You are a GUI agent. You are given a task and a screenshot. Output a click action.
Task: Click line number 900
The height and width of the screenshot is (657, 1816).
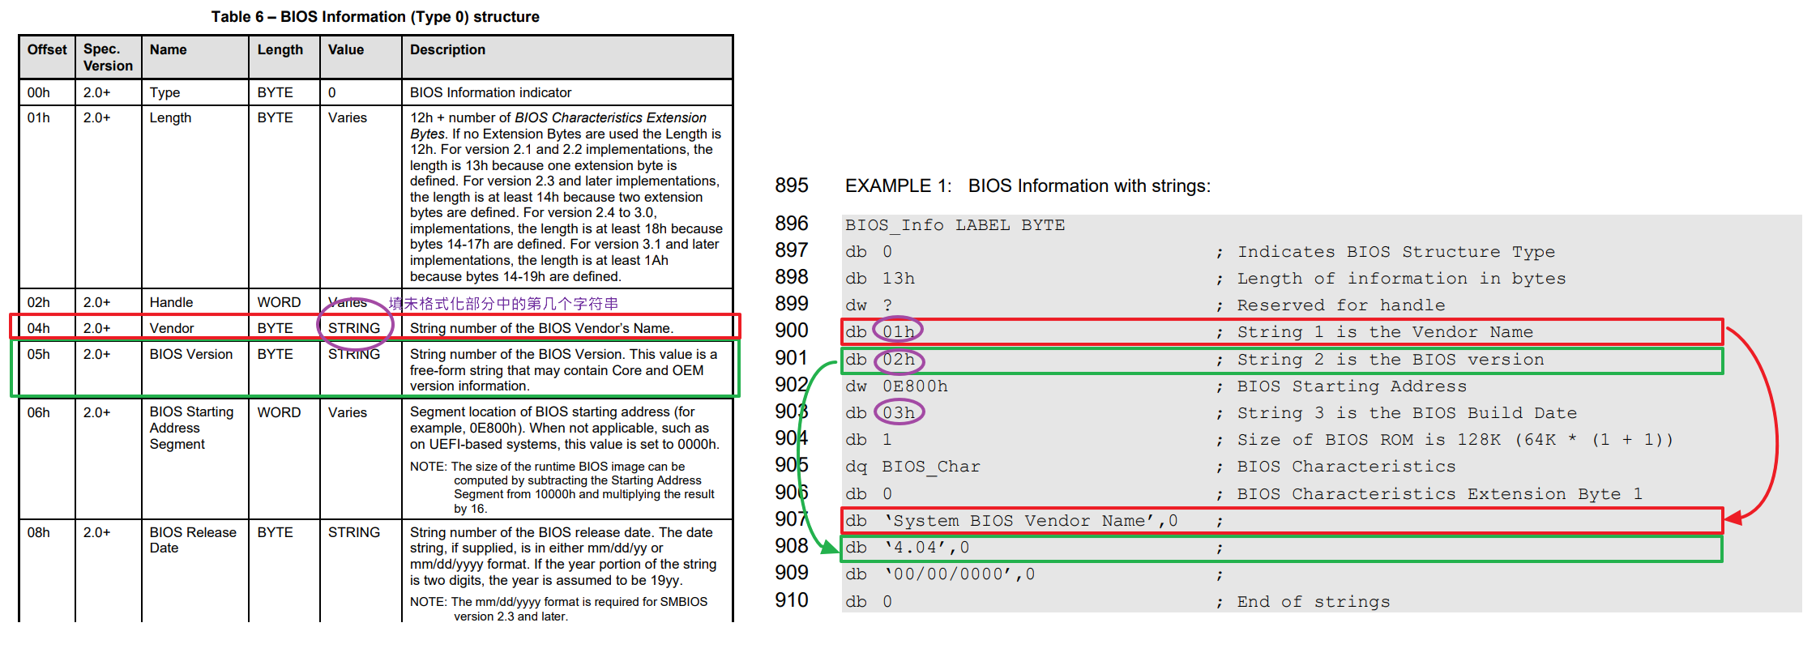tap(792, 331)
